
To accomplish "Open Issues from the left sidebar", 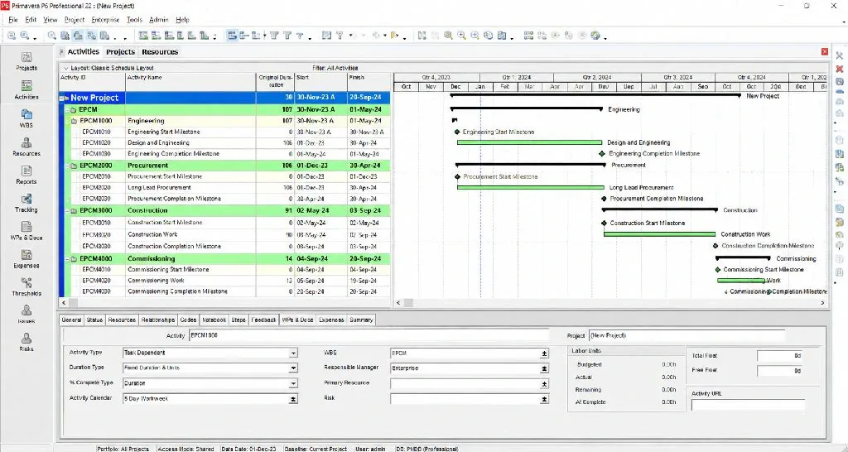I will pos(26,314).
